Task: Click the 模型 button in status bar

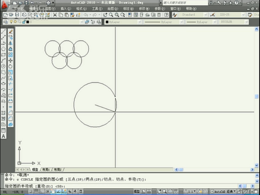Action: click(x=136, y=192)
